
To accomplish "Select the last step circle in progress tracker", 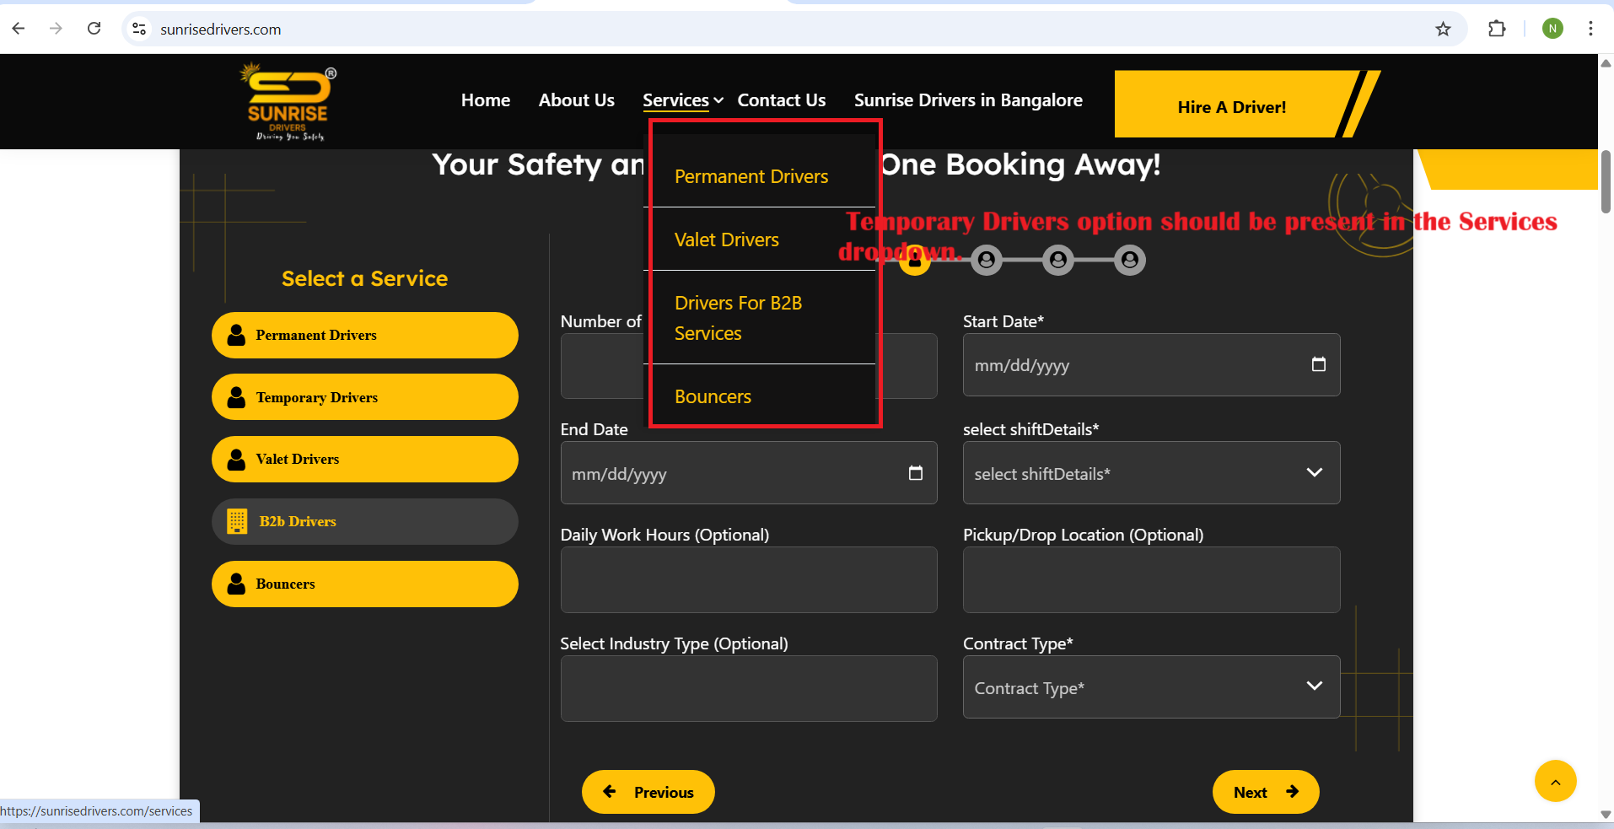I will [x=1129, y=261].
